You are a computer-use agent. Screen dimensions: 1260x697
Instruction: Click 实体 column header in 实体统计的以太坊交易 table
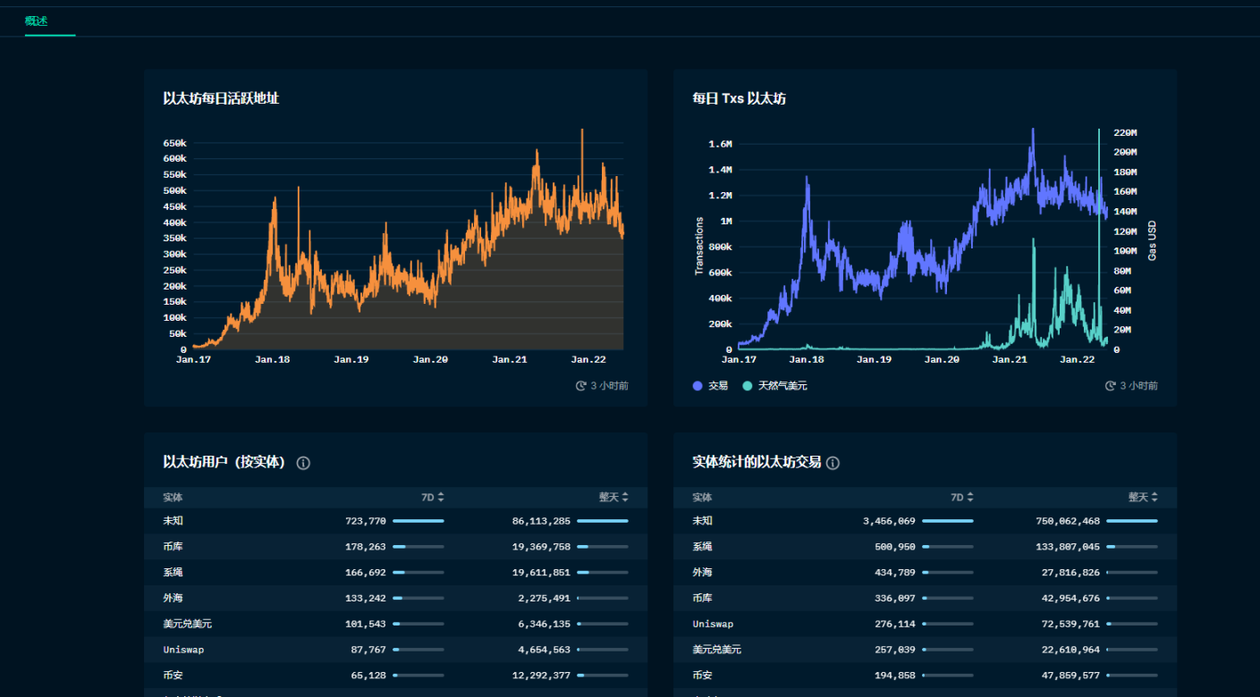click(702, 498)
